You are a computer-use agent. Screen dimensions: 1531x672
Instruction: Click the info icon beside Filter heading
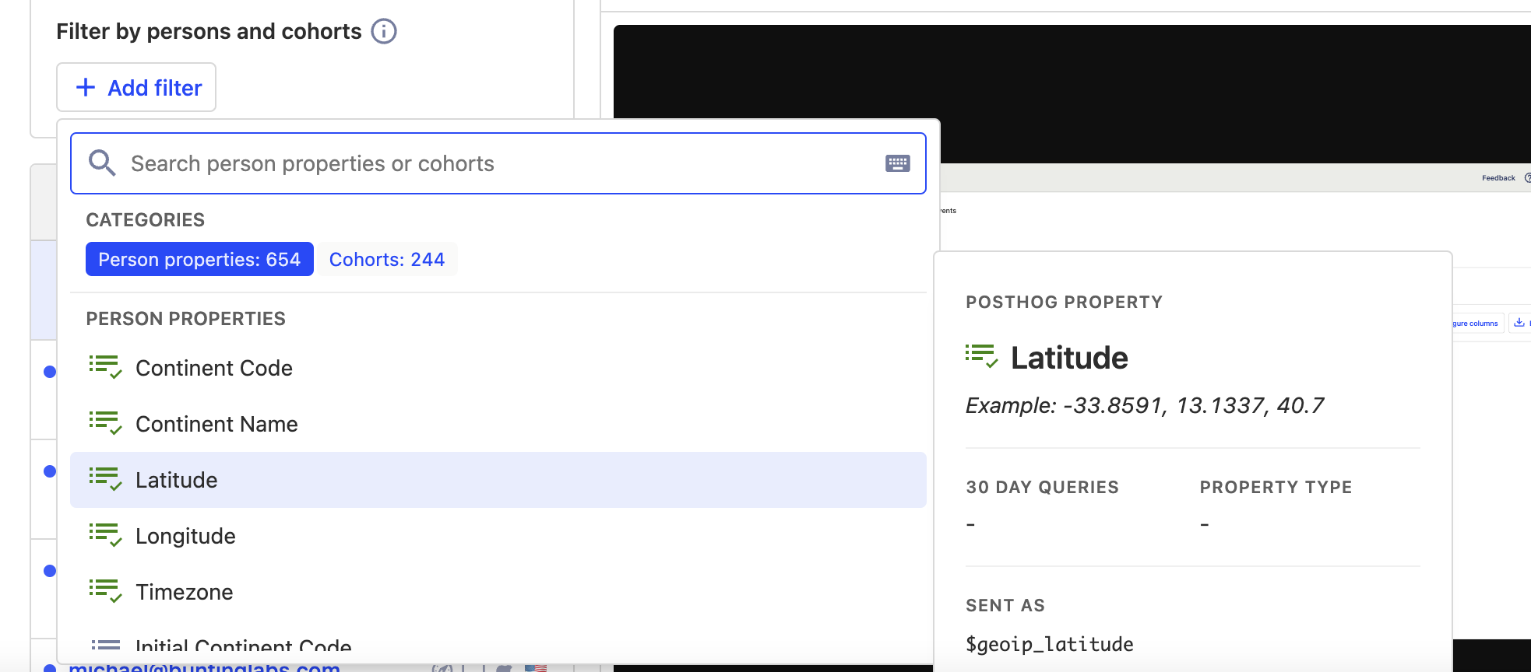[383, 31]
